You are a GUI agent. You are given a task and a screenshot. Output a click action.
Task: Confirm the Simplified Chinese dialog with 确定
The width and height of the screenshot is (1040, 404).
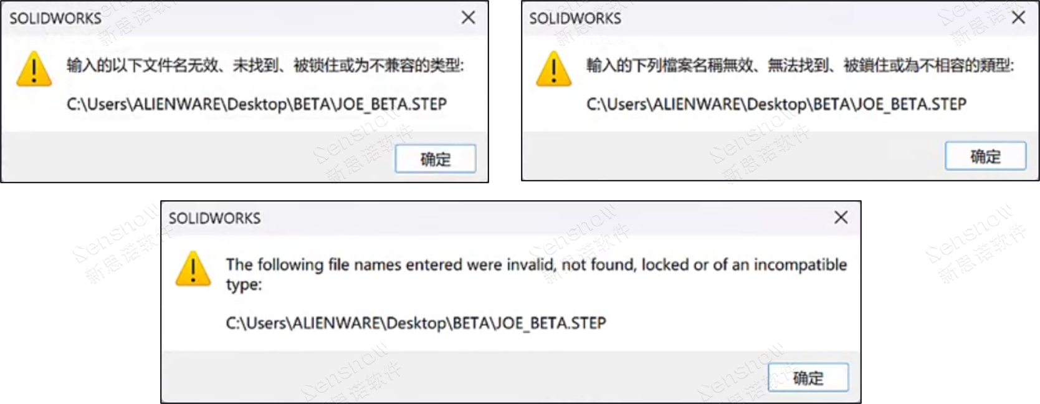pos(435,159)
